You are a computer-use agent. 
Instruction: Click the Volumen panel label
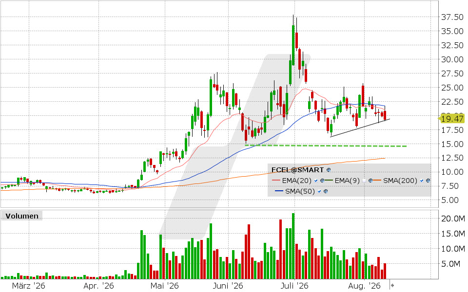point(22,216)
